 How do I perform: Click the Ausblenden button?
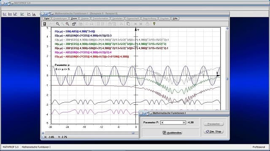[172, 133]
